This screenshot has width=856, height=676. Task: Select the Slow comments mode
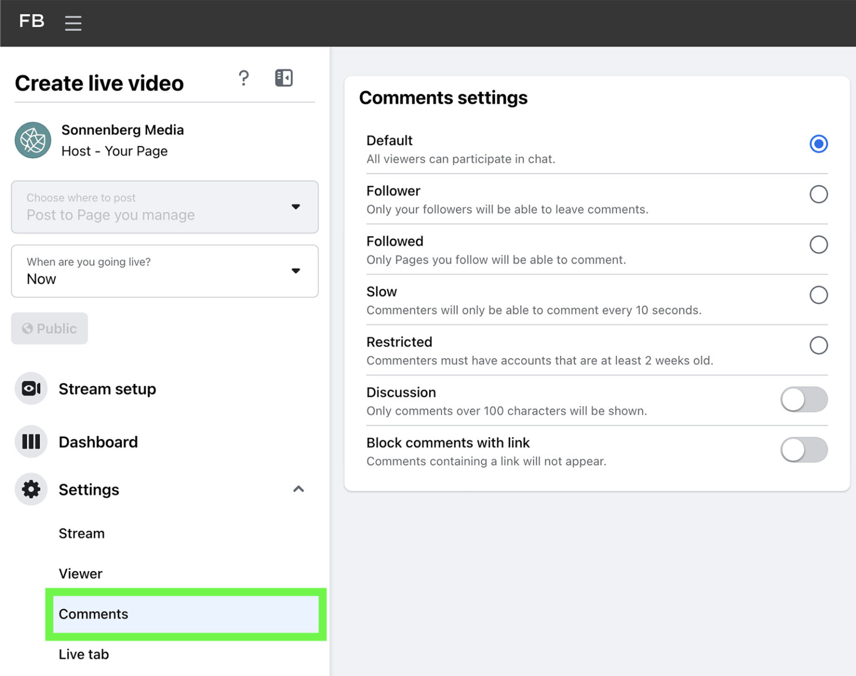[819, 295]
